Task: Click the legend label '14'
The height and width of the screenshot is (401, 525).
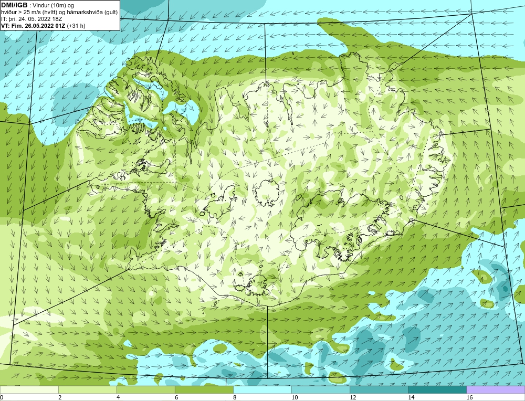Action: point(411,397)
